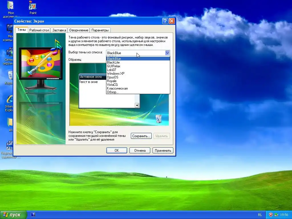Click the Активное окно sample title bar

(93, 77)
